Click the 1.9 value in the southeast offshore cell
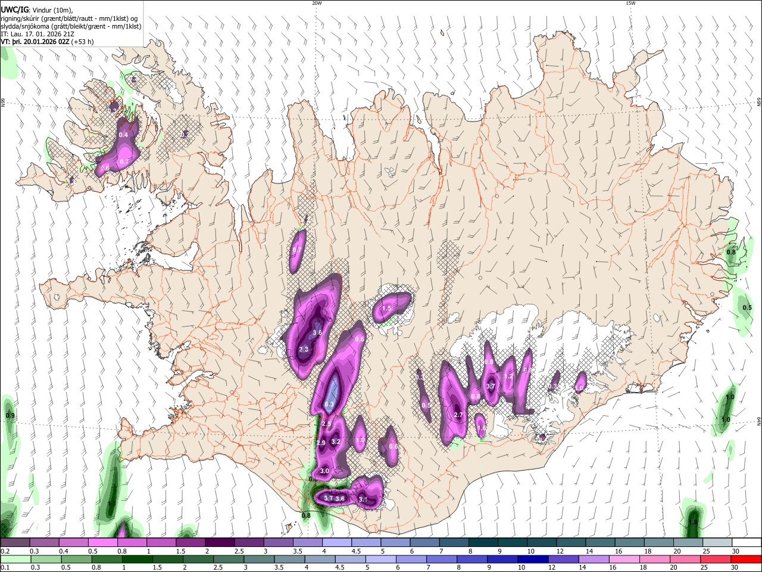Image resolution: width=762 pixels, height=572 pixels. [693, 523]
